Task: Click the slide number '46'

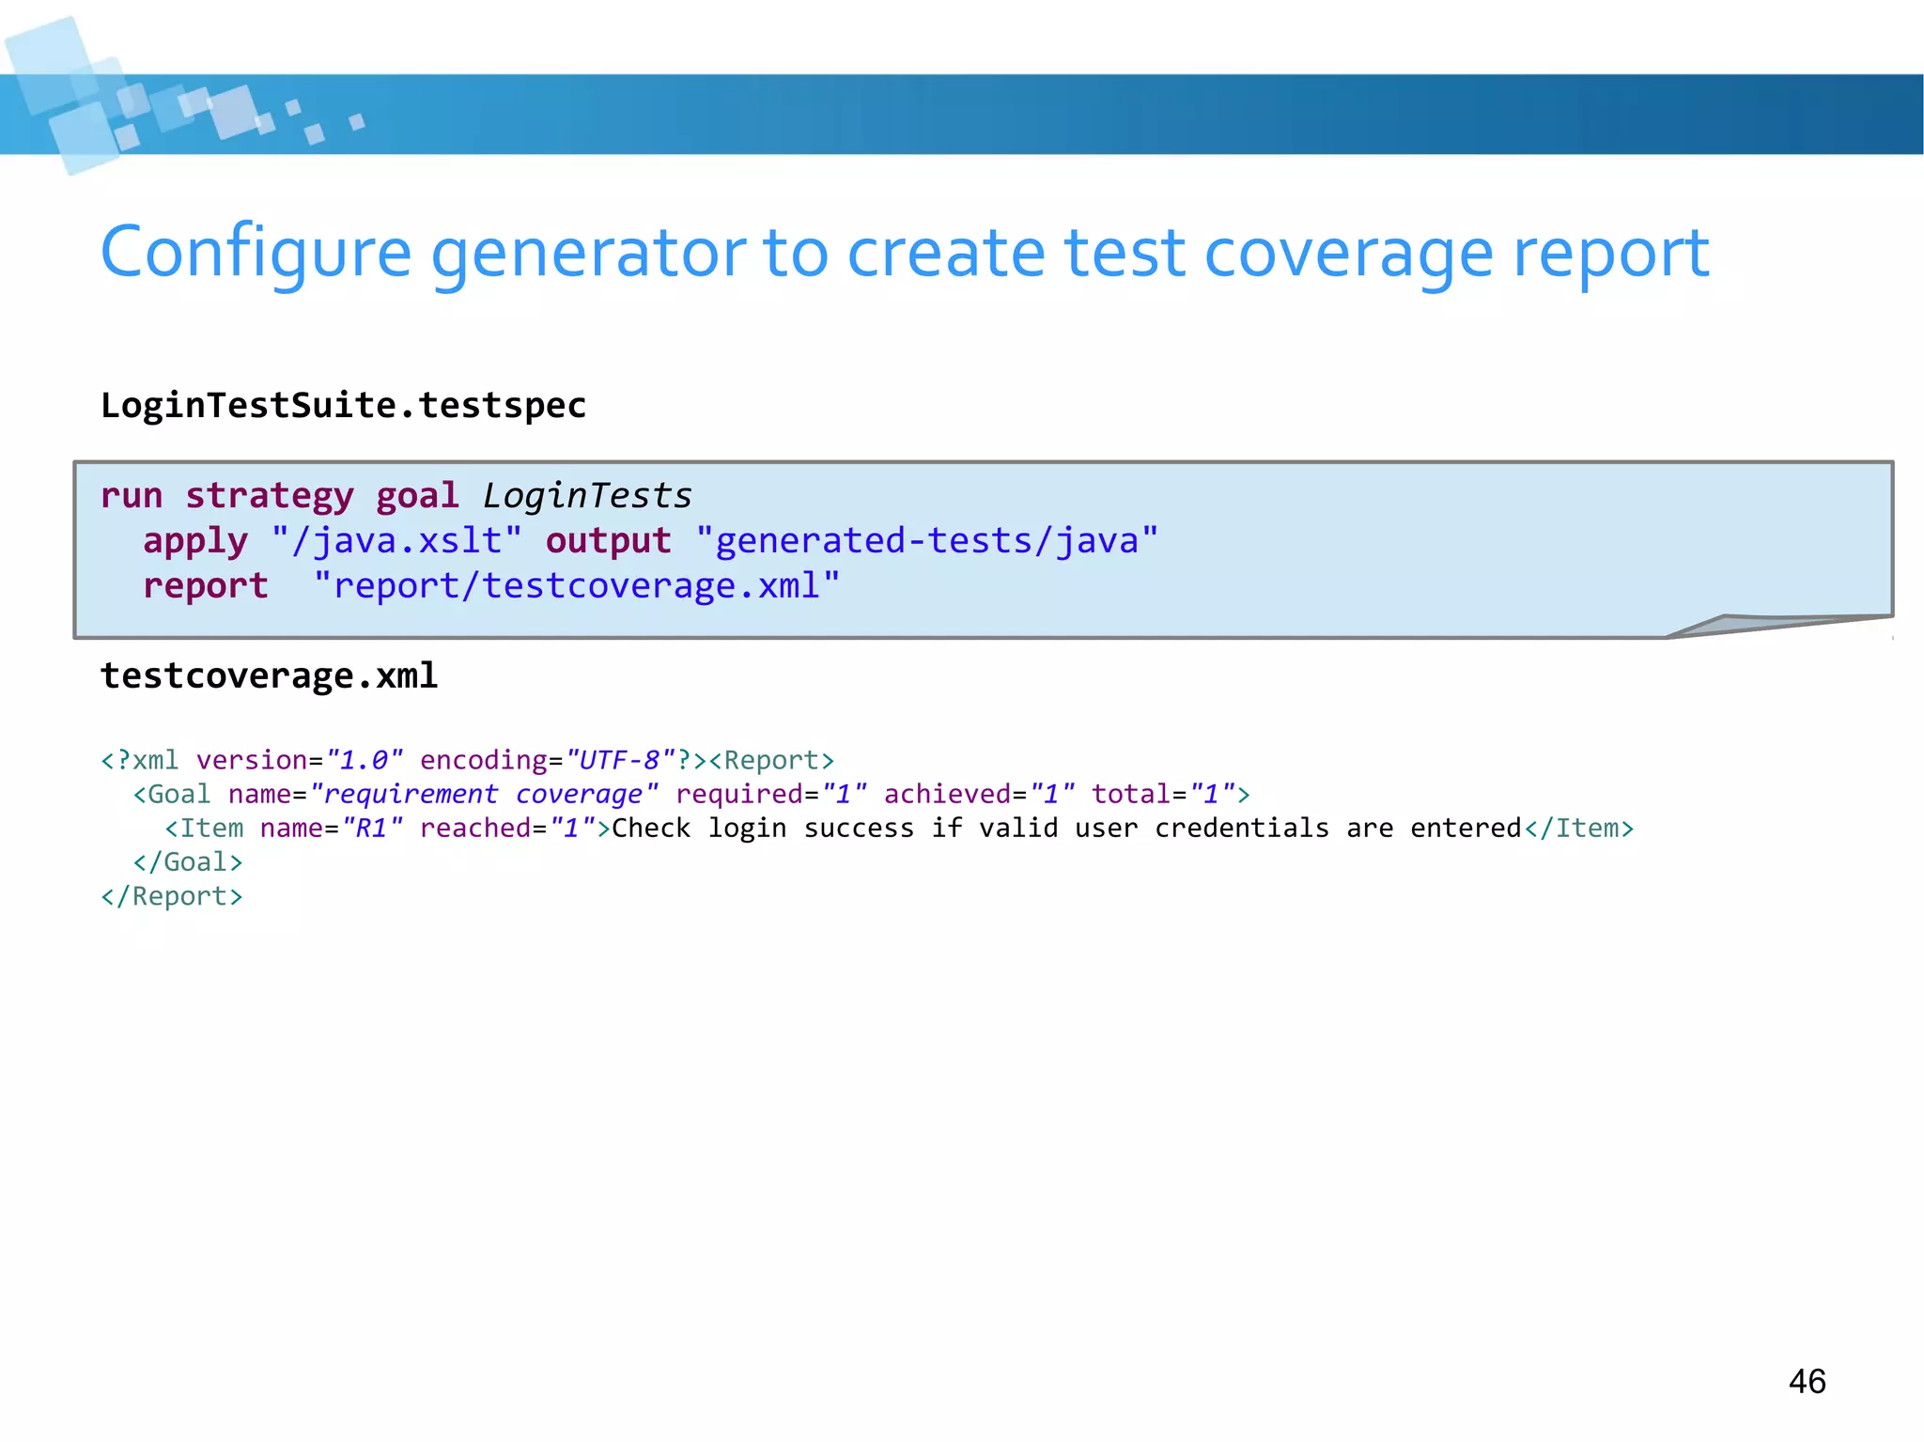Action: click(x=1808, y=1382)
